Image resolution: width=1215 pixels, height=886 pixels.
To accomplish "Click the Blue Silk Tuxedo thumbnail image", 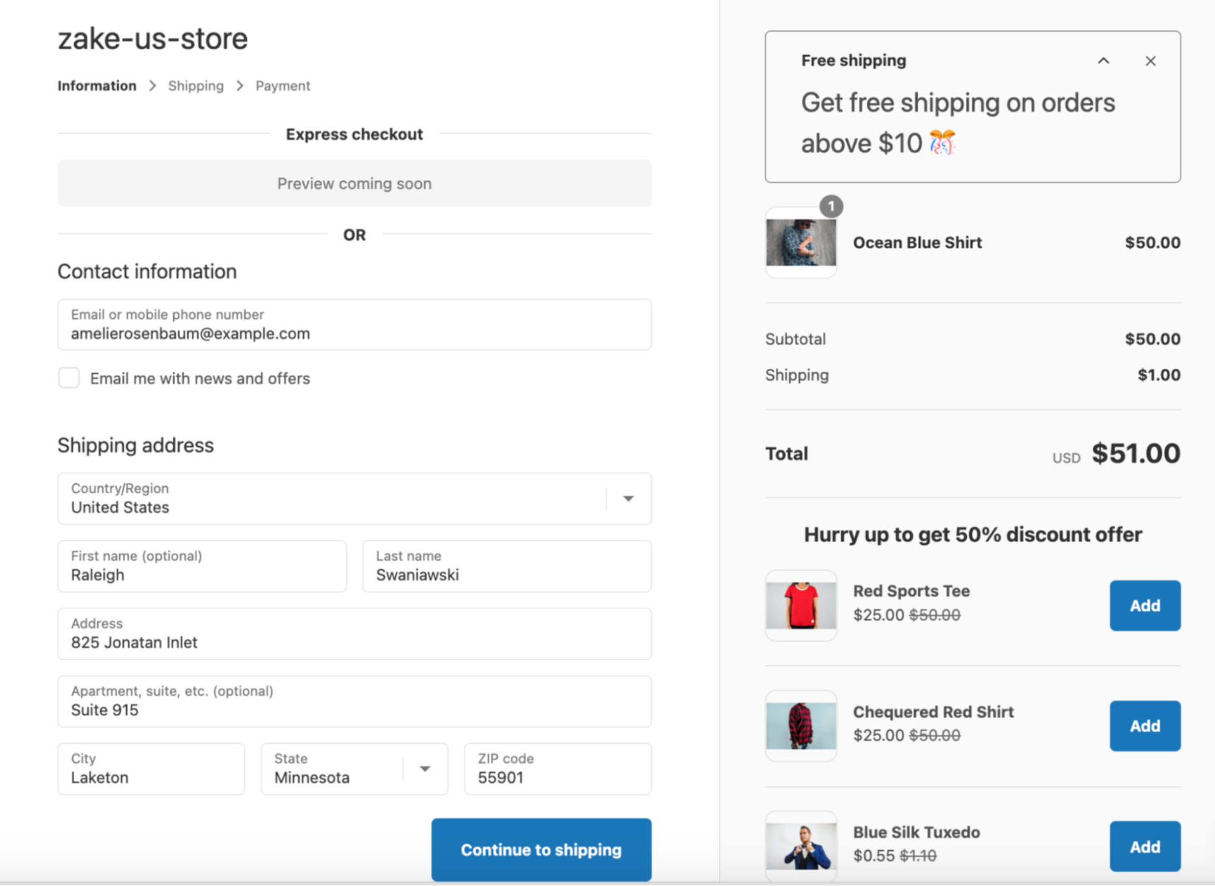I will coord(800,845).
